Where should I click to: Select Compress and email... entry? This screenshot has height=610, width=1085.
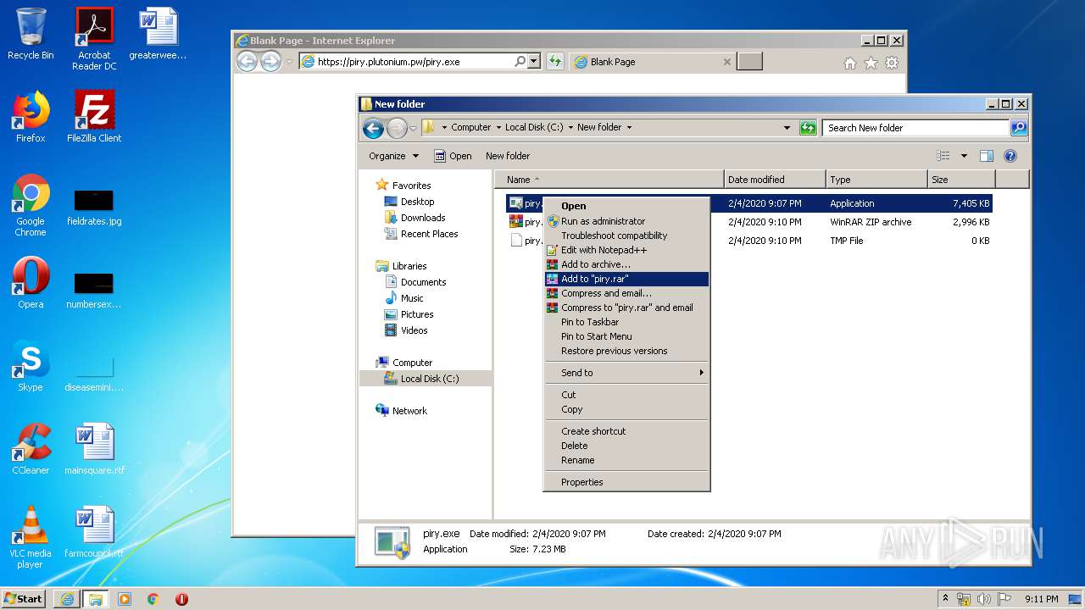pyautogui.click(x=626, y=293)
